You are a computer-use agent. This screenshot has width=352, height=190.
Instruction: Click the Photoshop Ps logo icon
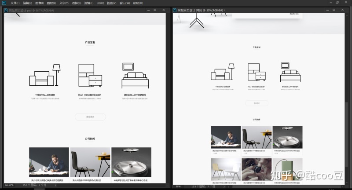pos(4,3)
